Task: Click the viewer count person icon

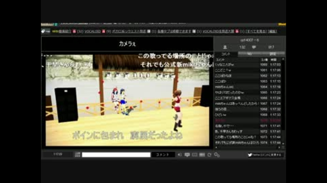Action: click(225, 47)
